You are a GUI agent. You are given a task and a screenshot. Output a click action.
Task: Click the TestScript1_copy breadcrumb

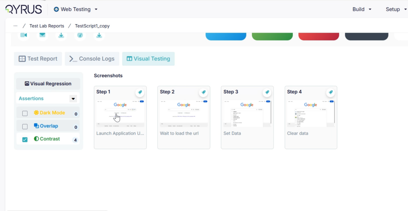(92, 26)
